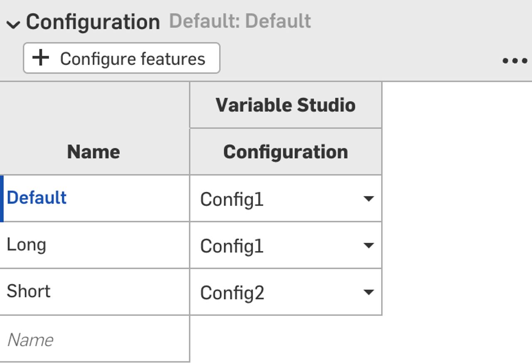Click the Default: Default label
The height and width of the screenshot is (363, 532).
pyautogui.click(x=240, y=21)
